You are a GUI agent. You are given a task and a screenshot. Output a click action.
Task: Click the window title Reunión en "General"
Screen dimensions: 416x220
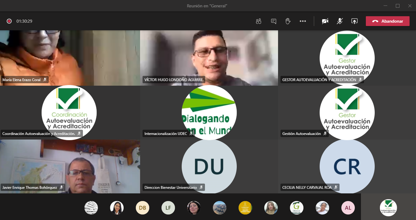pyautogui.click(x=207, y=6)
